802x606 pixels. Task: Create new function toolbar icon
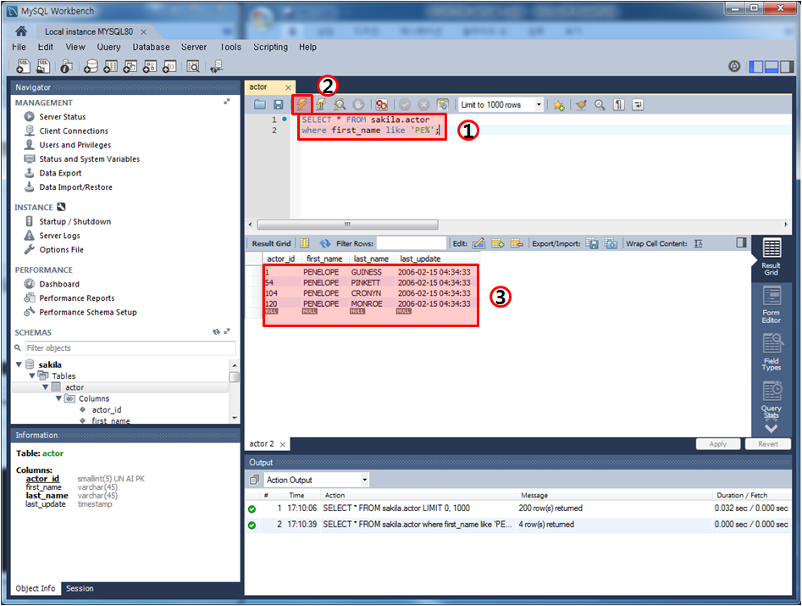click(169, 67)
